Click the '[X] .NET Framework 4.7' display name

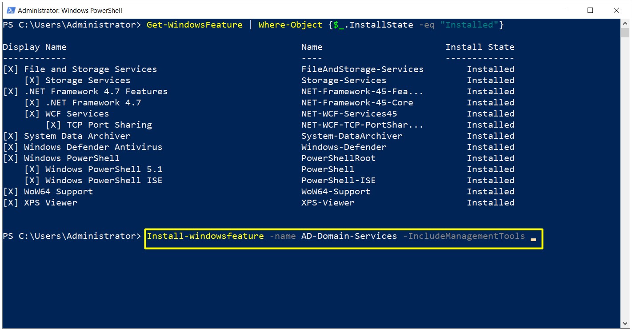[83, 103]
